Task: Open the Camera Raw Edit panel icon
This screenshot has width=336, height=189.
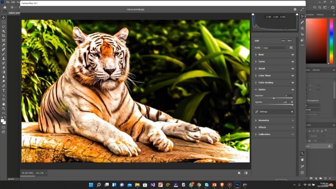Action: tap(302, 16)
